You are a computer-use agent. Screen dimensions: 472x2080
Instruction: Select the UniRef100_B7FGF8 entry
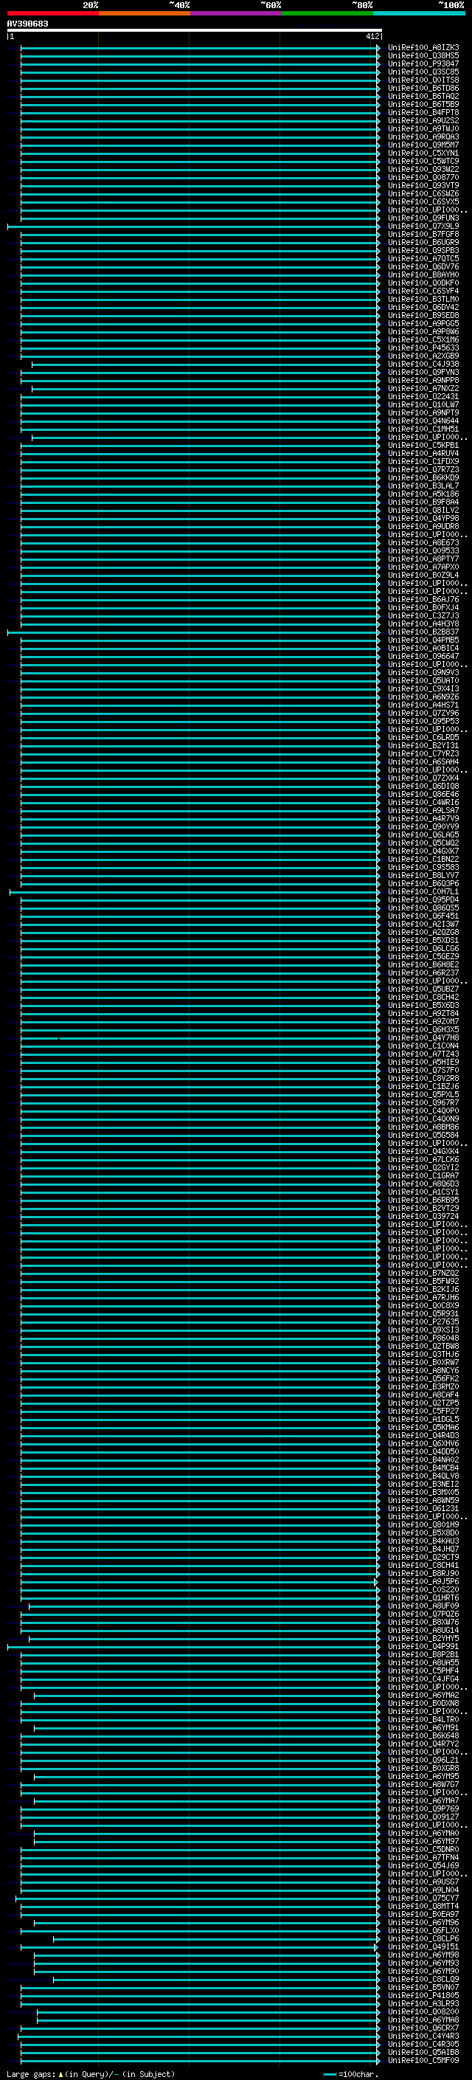coord(423,234)
